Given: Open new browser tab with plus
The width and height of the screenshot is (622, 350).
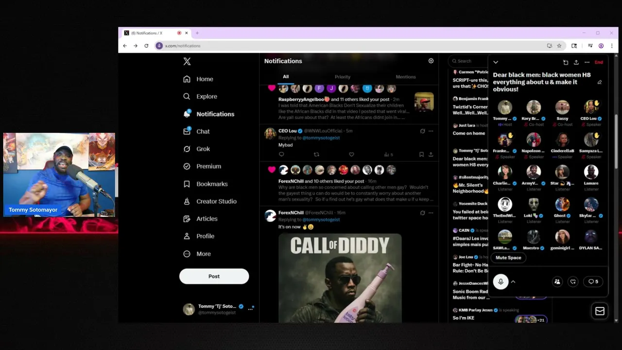Looking at the screenshot, I should click(197, 33).
